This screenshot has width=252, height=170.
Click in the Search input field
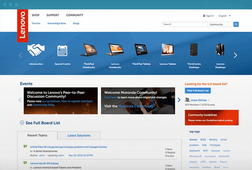tap(184, 24)
